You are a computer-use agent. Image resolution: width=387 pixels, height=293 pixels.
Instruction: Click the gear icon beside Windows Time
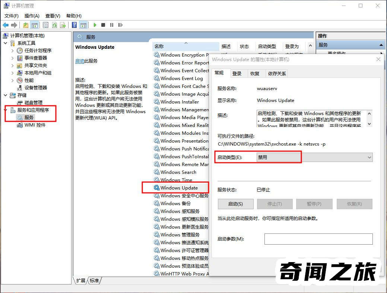click(x=156, y=180)
